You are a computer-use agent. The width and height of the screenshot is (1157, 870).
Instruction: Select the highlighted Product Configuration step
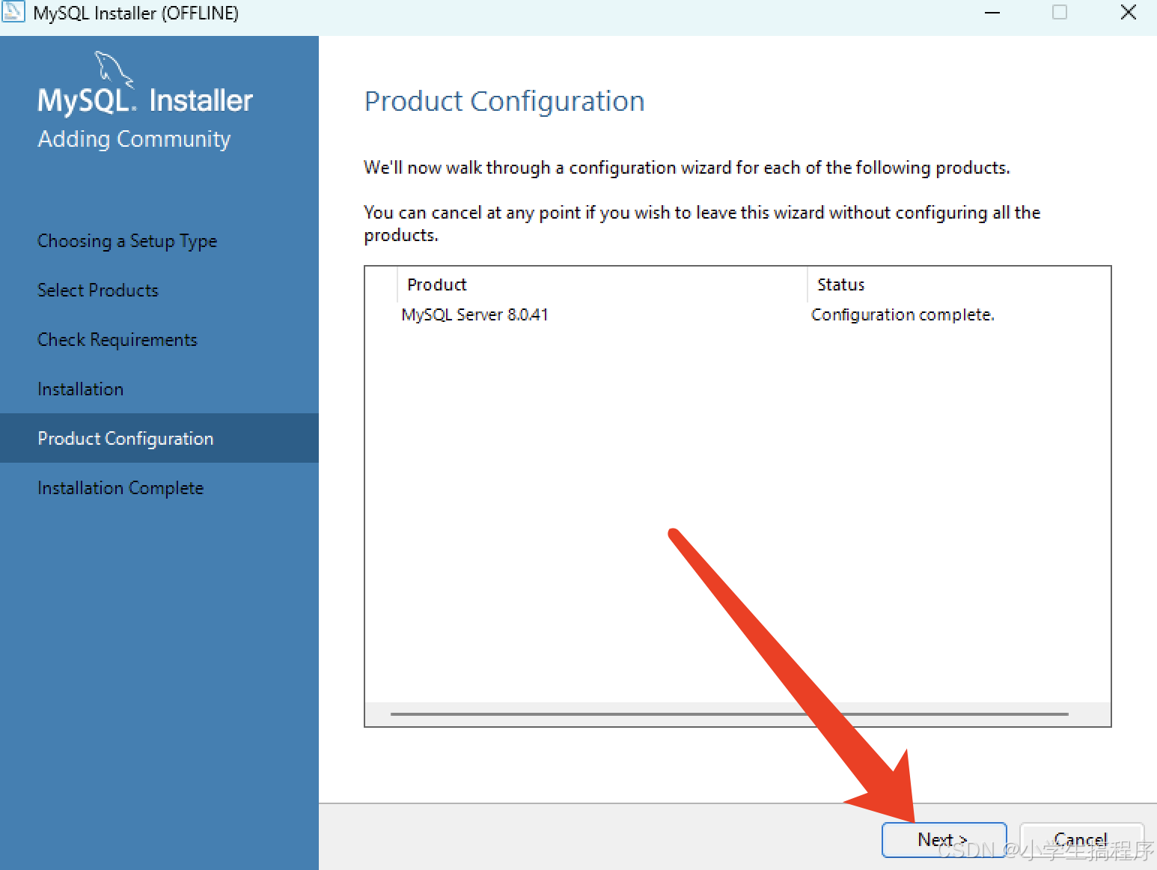point(126,439)
